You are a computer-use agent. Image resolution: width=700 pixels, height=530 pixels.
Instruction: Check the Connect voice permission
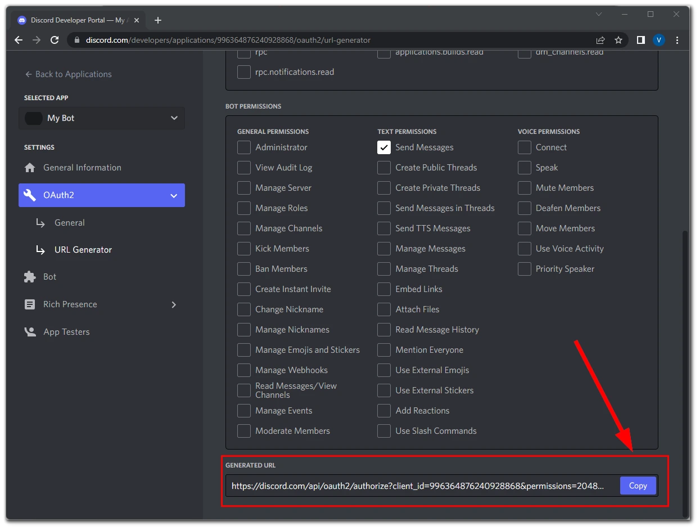(x=523, y=147)
